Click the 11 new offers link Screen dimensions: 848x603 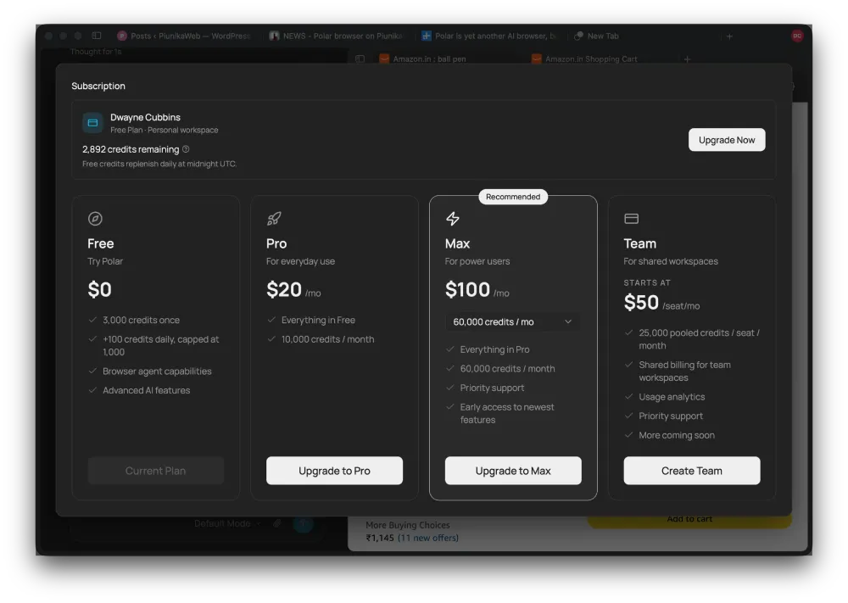tap(428, 538)
